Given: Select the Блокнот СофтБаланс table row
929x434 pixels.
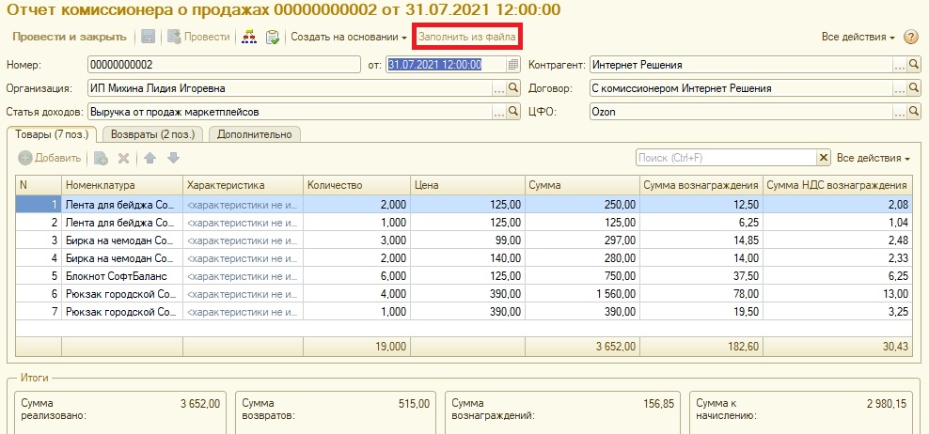Looking at the screenshot, I should [x=118, y=275].
